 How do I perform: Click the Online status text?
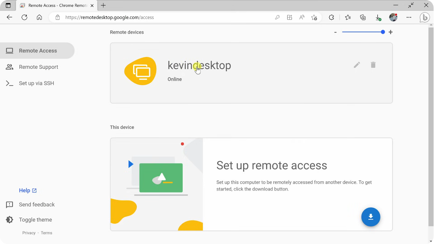pyautogui.click(x=174, y=79)
